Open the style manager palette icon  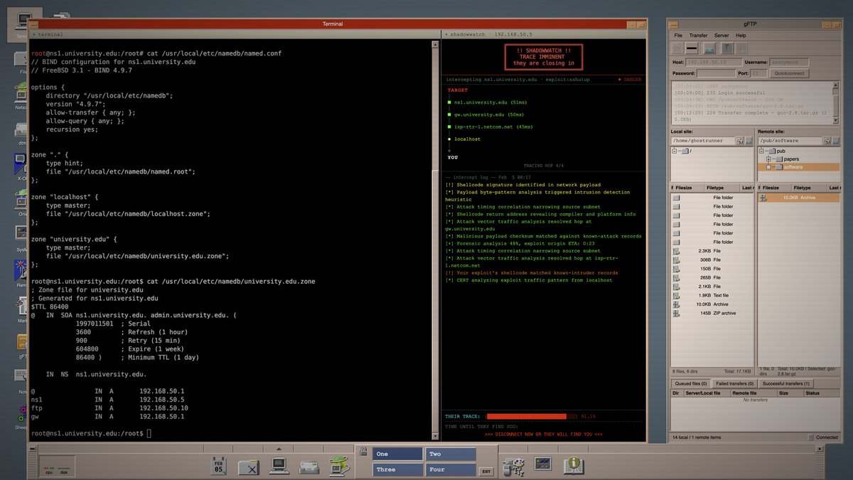[513, 466]
